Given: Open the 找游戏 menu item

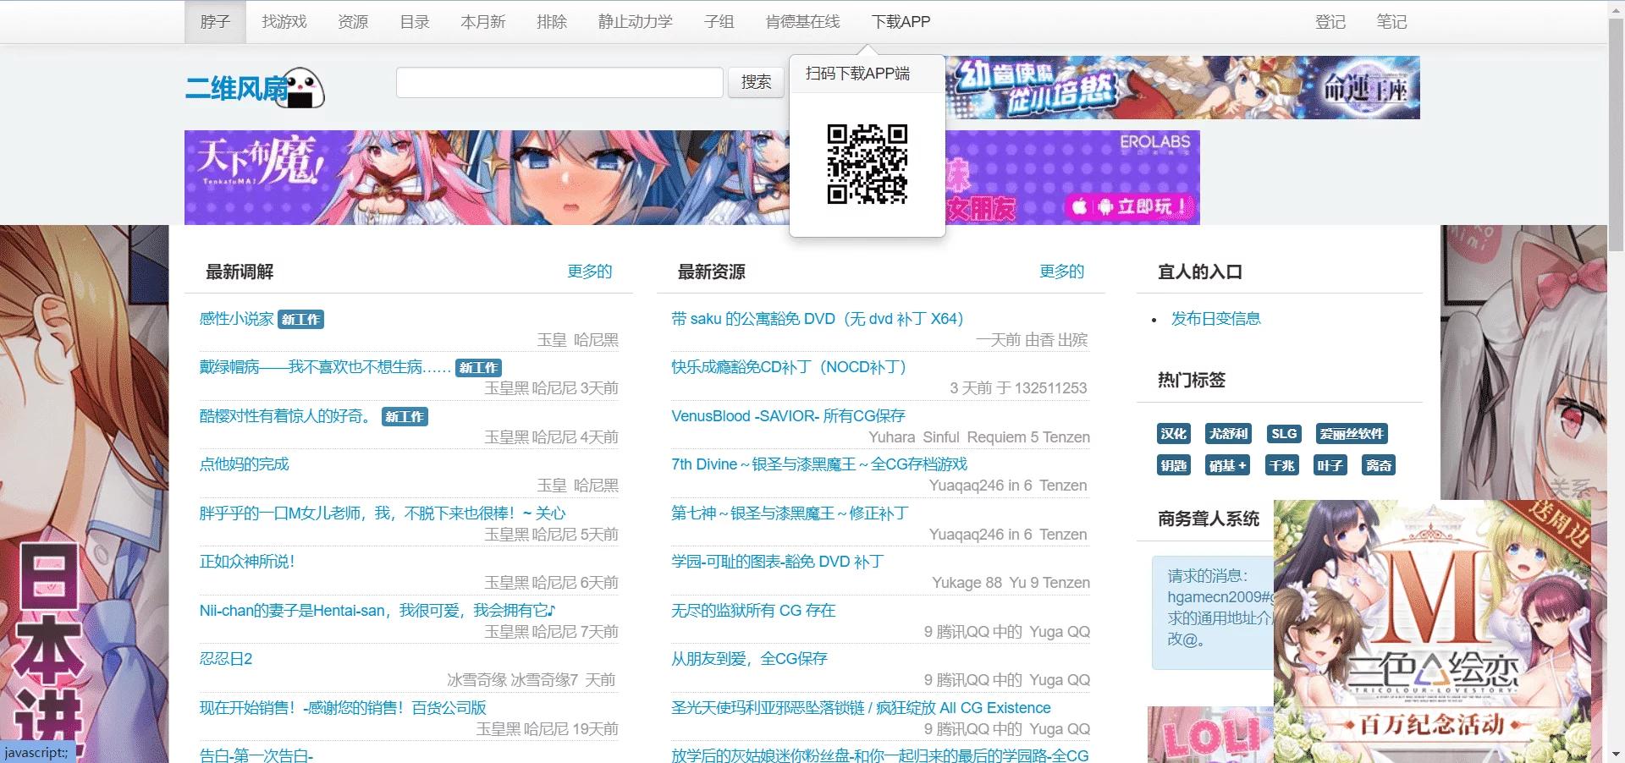Looking at the screenshot, I should tap(284, 22).
